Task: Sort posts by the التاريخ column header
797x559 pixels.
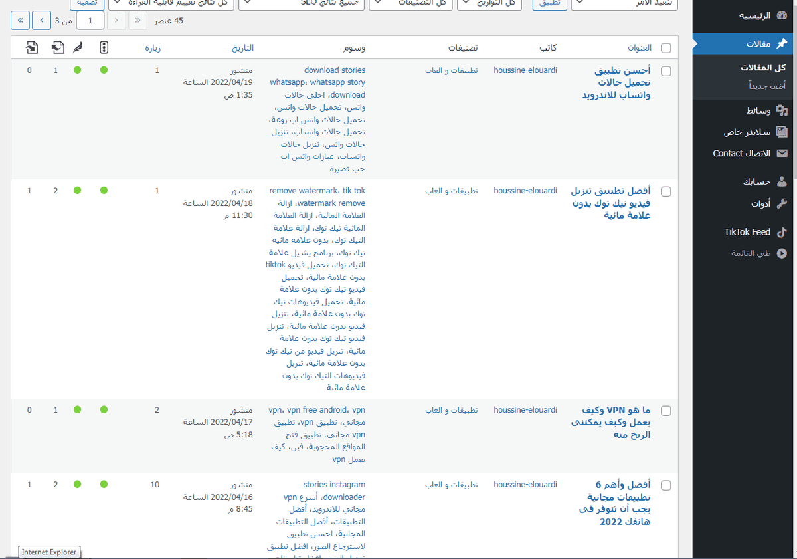Action: [242, 48]
